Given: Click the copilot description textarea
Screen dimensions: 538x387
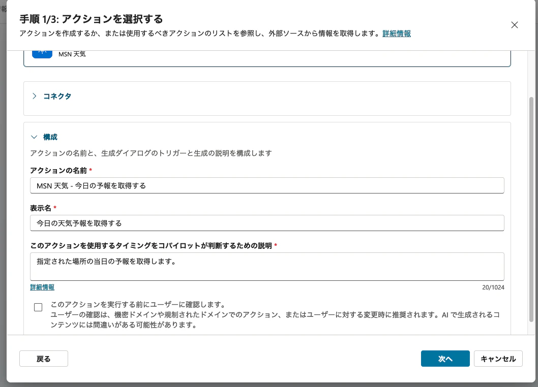Looking at the screenshot, I should (x=267, y=267).
